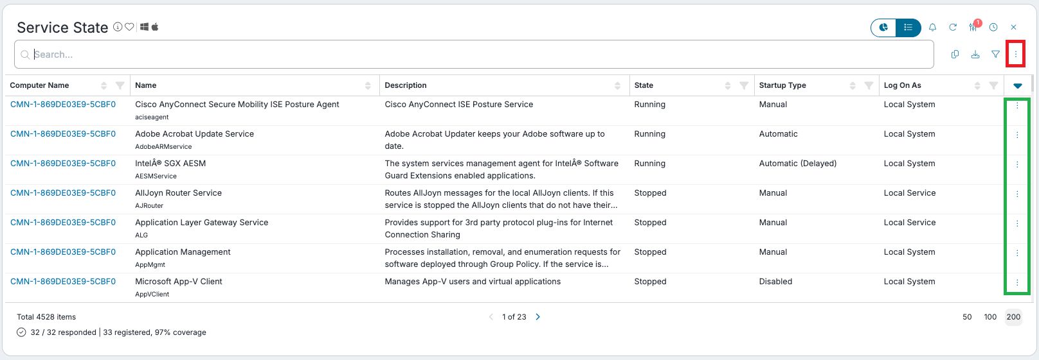Image resolution: width=1039 pixels, height=360 pixels.
Task: Open the column chooser dropdown arrow
Action: click(x=1017, y=85)
